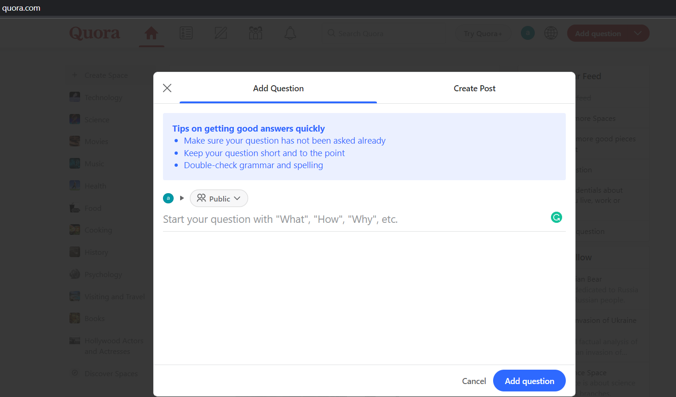Open Hollywood Actors and Actresses space

click(114, 346)
